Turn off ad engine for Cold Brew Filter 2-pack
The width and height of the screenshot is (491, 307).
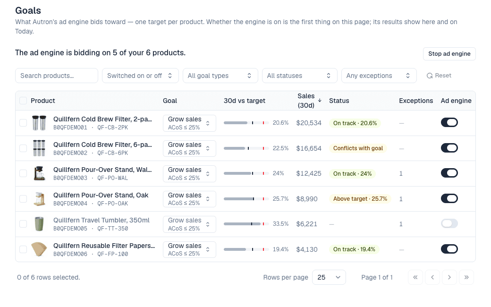(449, 122)
